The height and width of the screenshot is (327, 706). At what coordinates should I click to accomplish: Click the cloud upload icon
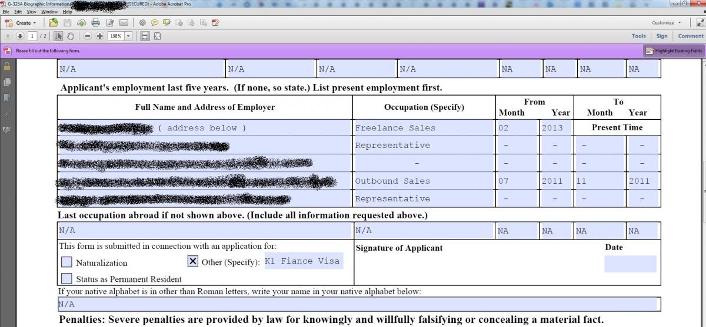click(81, 23)
